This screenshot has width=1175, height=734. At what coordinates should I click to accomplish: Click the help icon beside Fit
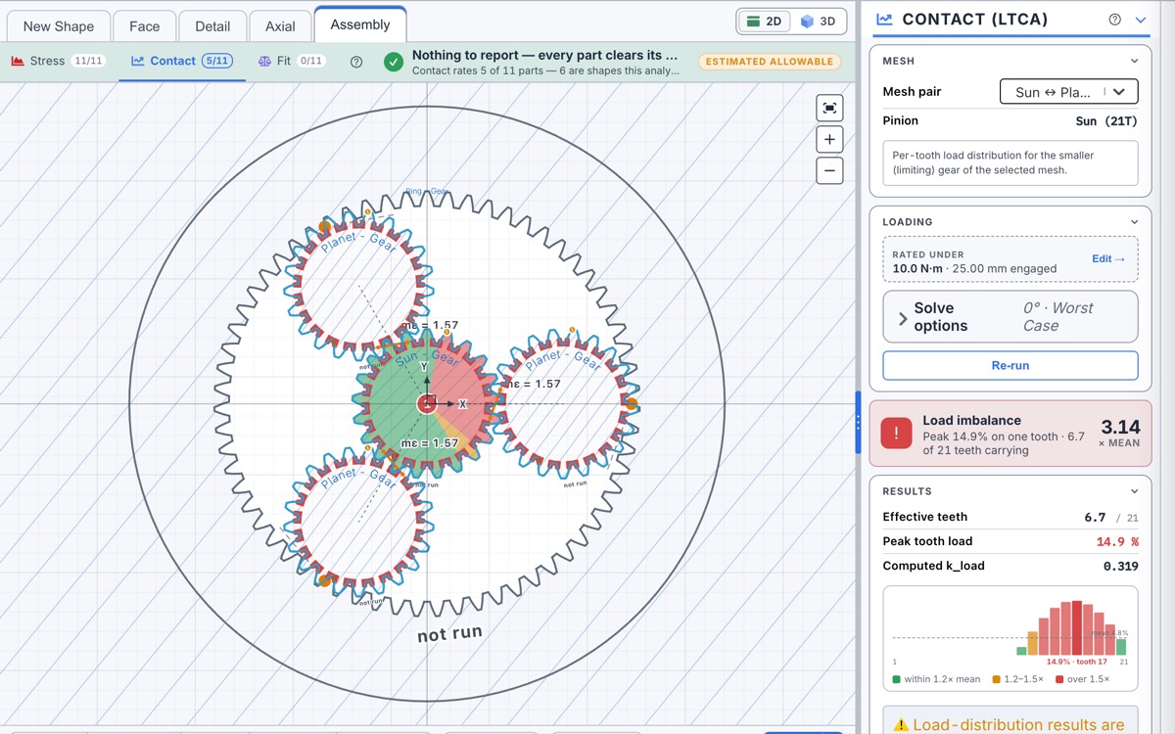[356, 62]
